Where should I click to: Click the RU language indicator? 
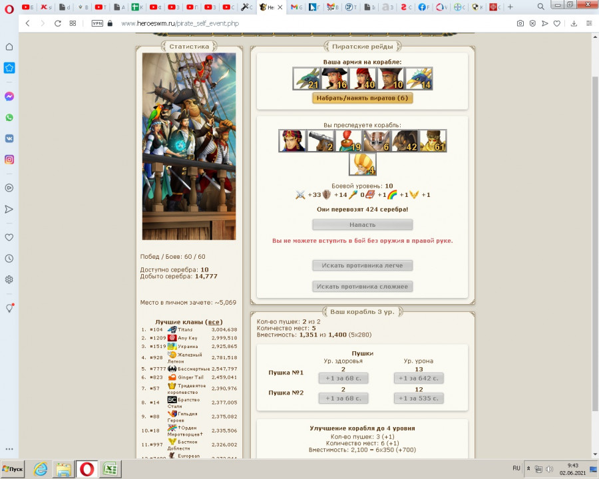(x=516, y=468)
